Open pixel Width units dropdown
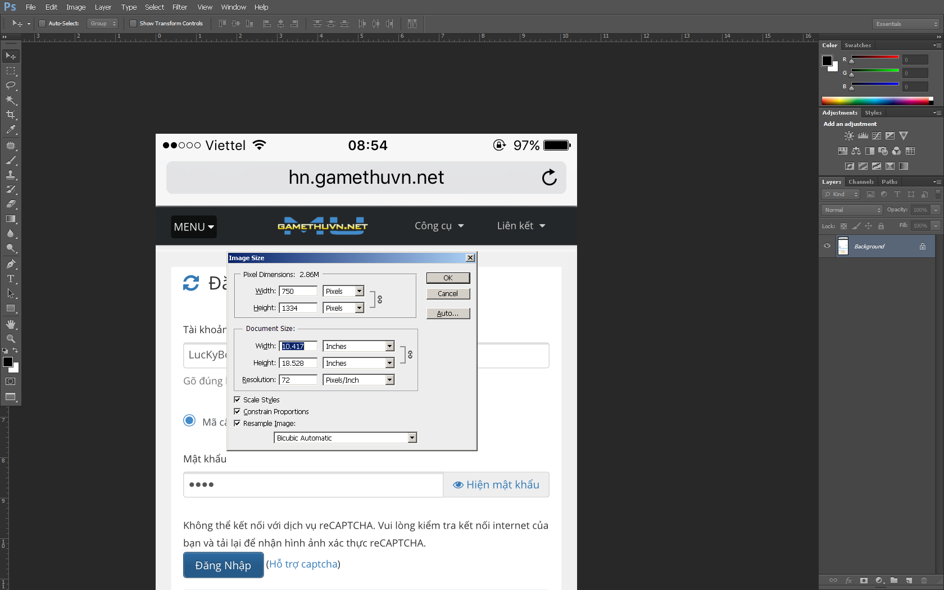The width and height of the screenshot is (944, 590). (x=359, y=291)
